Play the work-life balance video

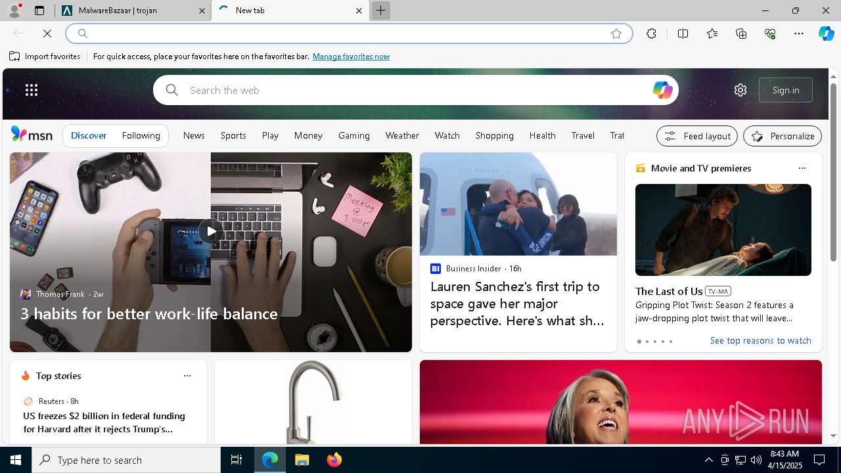(210, 231)
